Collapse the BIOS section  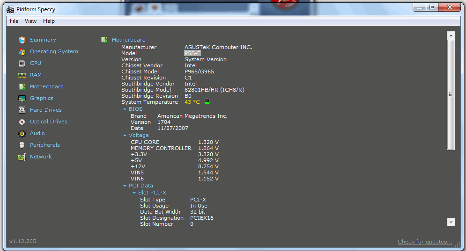coord(125,109)
